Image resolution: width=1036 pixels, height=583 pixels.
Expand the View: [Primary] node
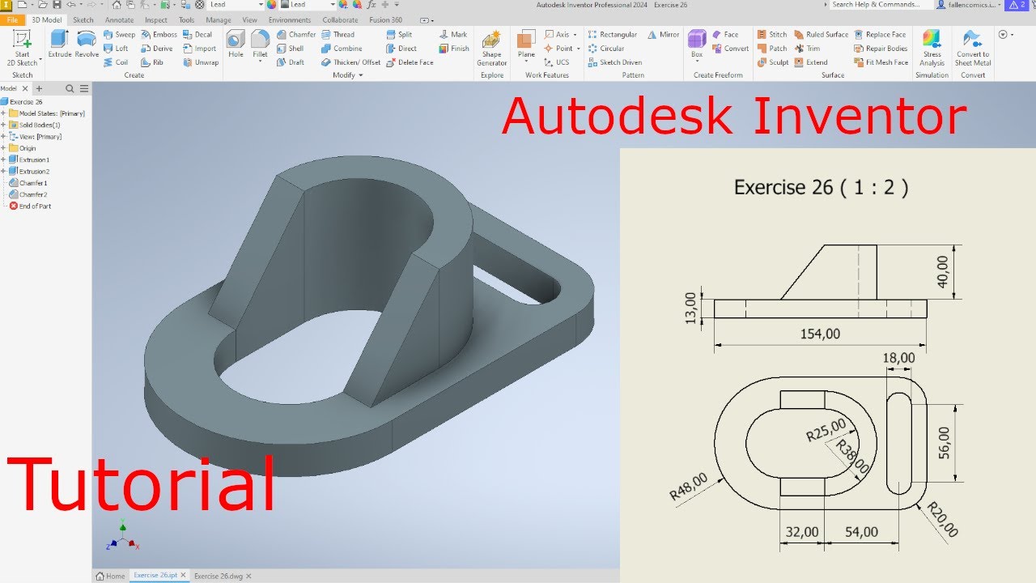pos(3,137)
